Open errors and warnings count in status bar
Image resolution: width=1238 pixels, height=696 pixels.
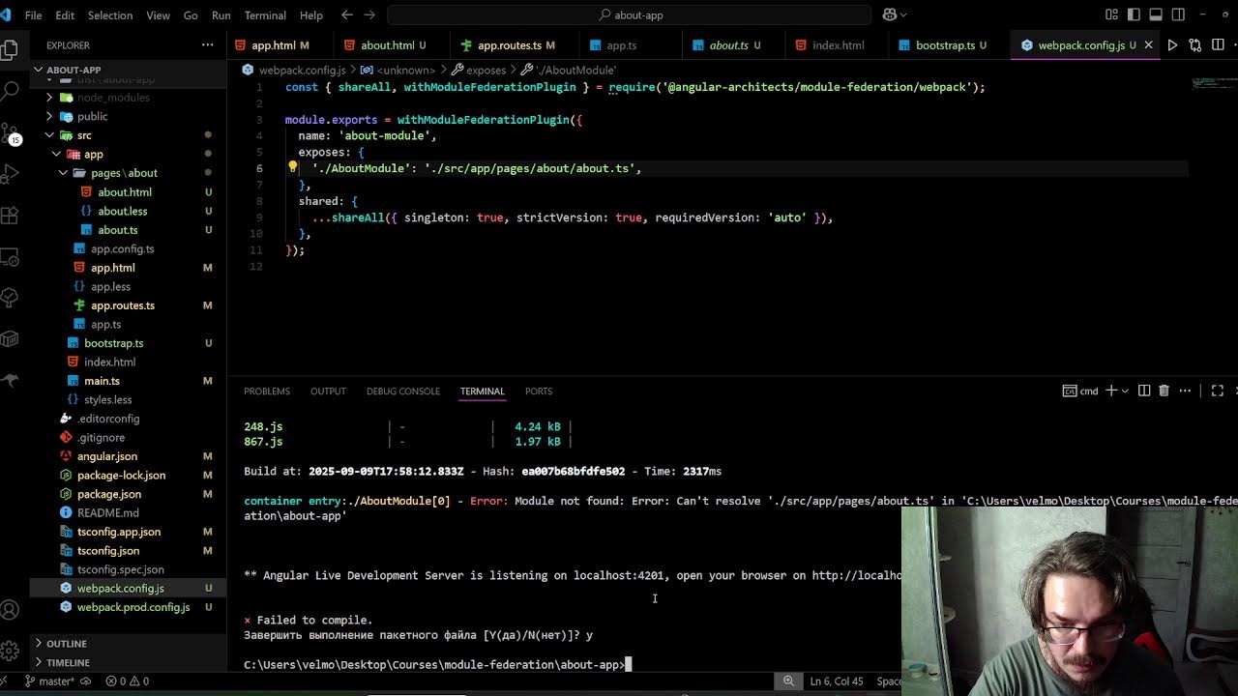(x=127, y=681)
